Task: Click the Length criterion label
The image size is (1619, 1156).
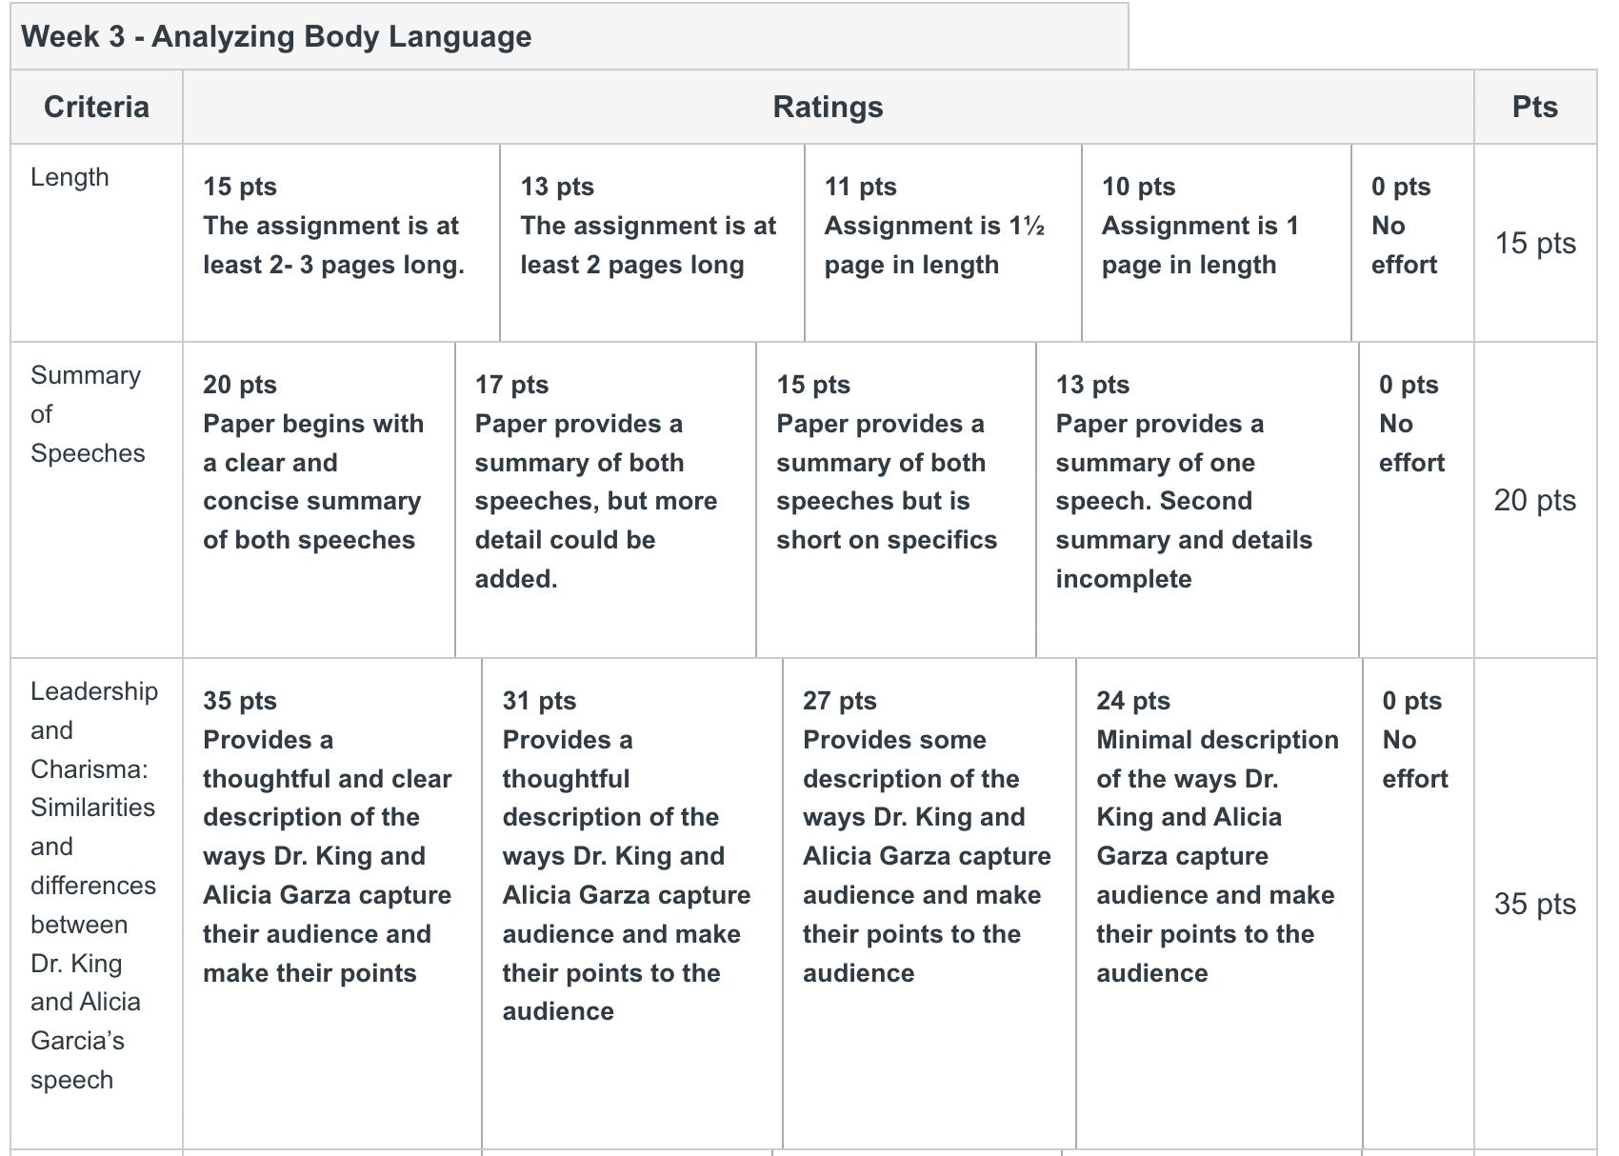Action: tap(70, 177)
